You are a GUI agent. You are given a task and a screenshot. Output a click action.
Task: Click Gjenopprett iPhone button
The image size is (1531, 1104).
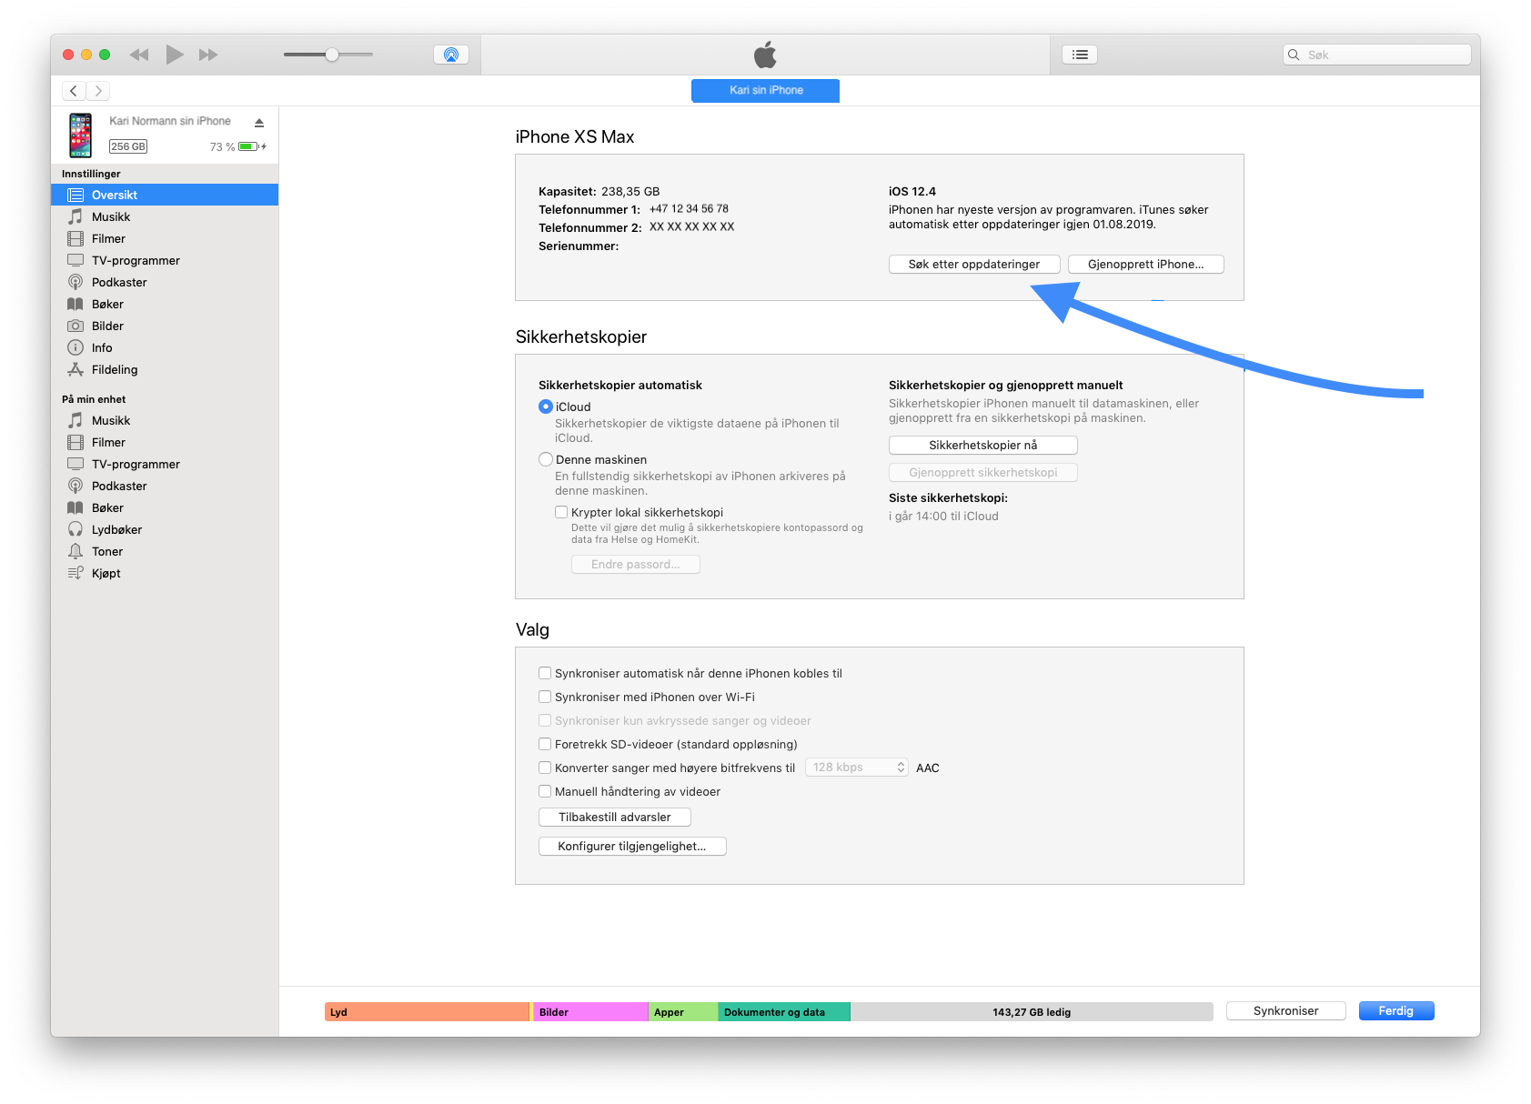click(x=1145, y=264)
